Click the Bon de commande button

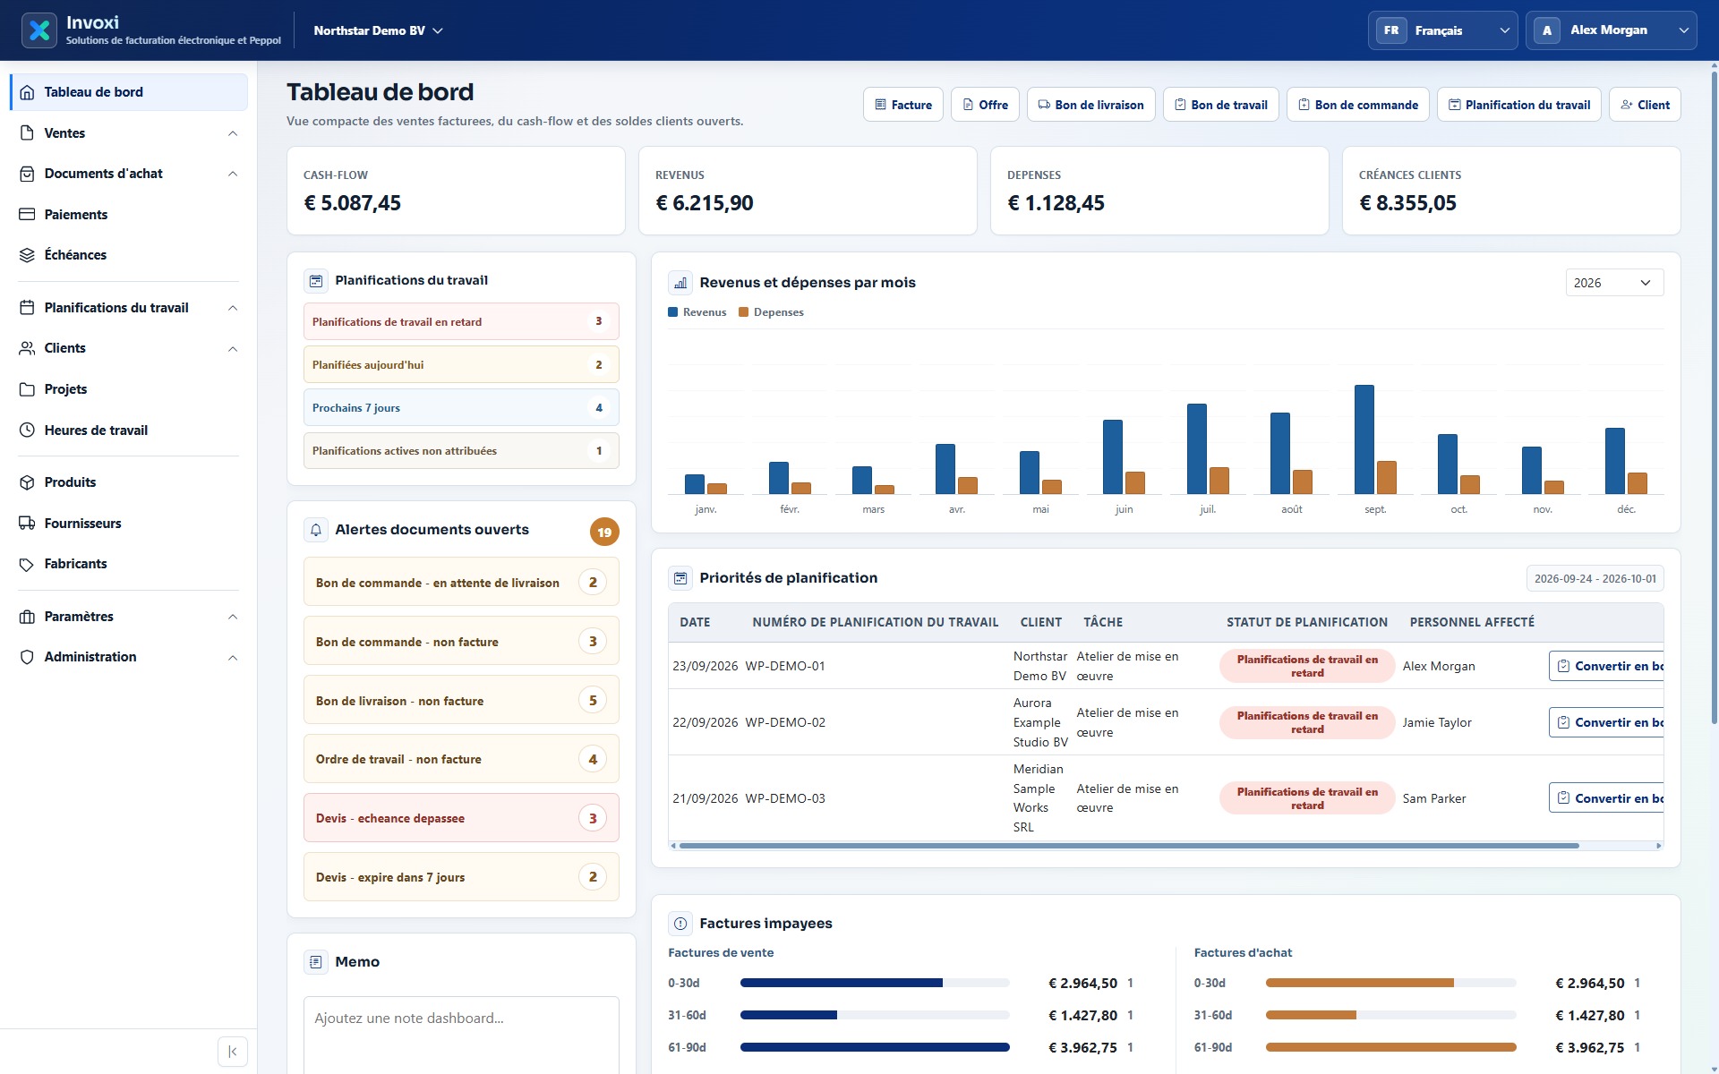(x=1358, y=105)
